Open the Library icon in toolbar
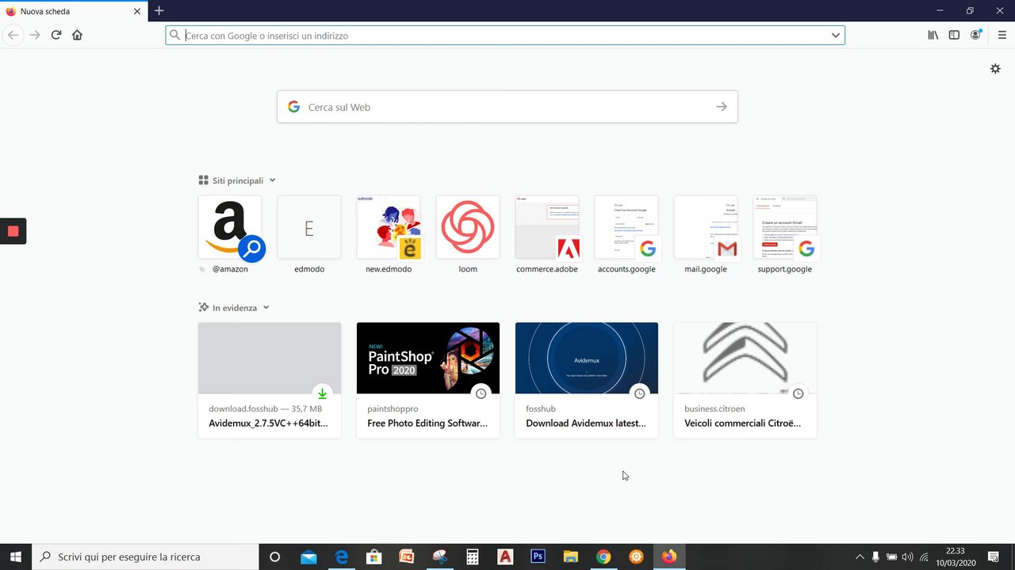Viewport: 1015px width, 570px height. [933, 35]
